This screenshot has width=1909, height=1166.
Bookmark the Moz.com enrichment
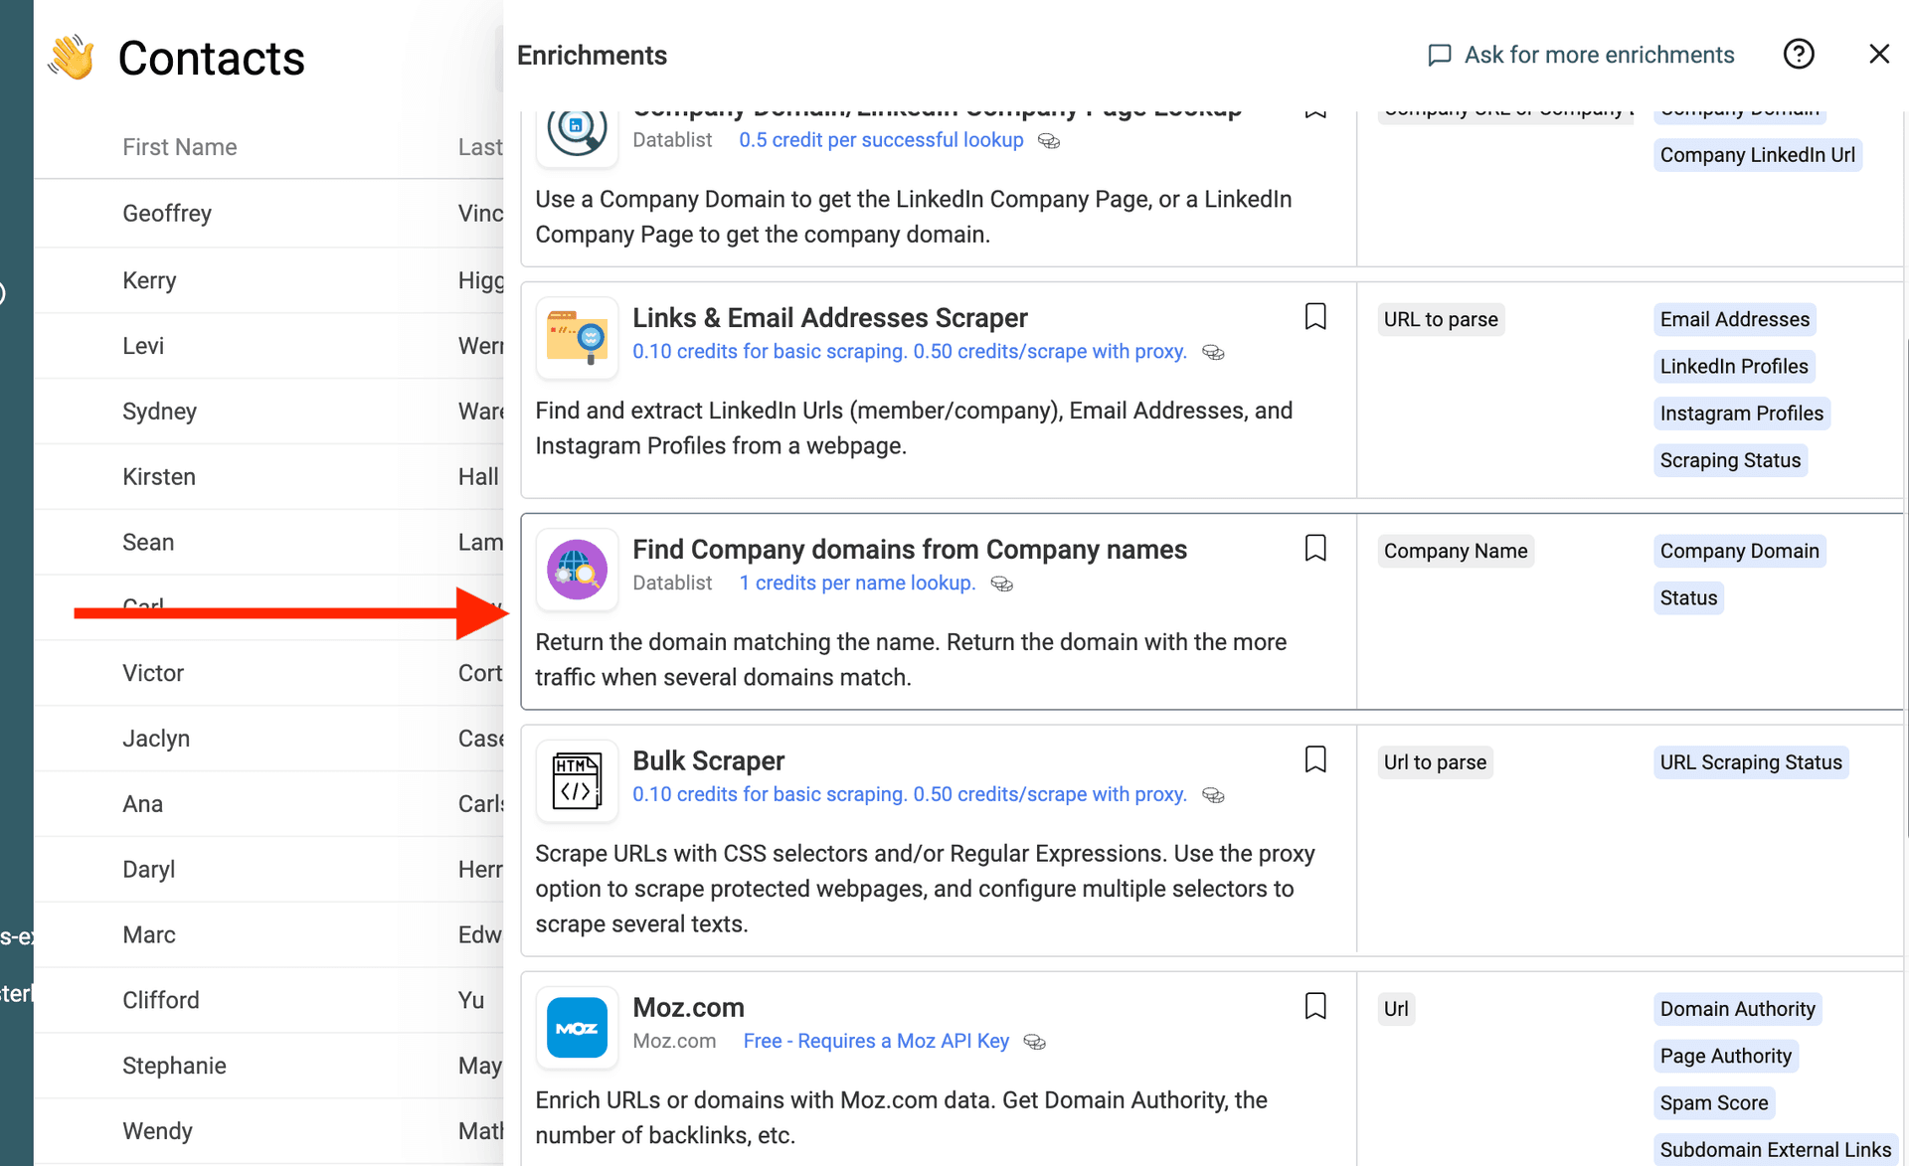click(1314, 1006)
